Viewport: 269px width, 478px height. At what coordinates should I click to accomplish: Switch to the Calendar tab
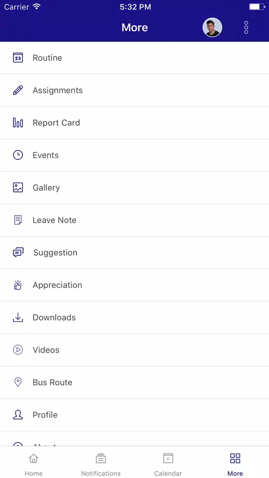[168, 464]
